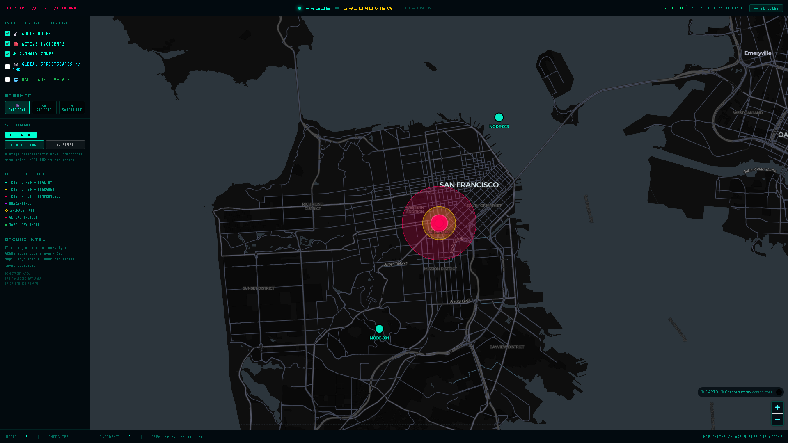Viewport: 788px width, 443px height.
Task: Advance scenario with Next Stage button
Action: (24, 145)
